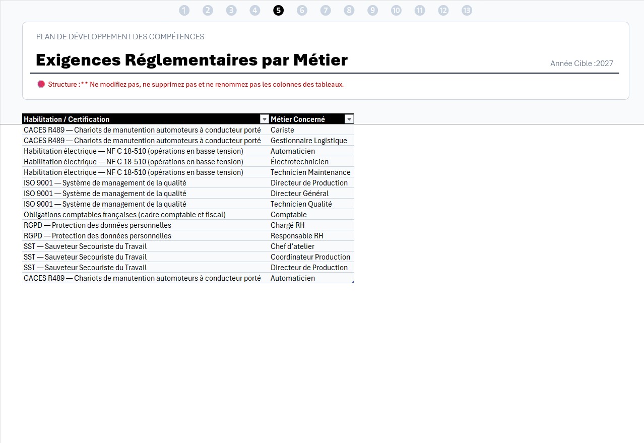Viewport: 644px width, 443px height.
Task: Click the red Structure warning bullet icon
Action: click(41, 84)
